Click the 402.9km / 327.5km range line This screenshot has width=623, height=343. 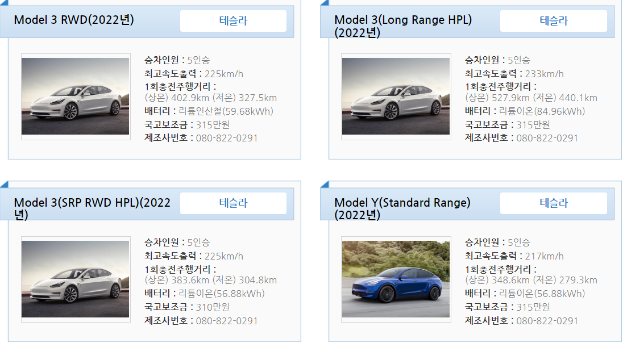tap(210, 98)
